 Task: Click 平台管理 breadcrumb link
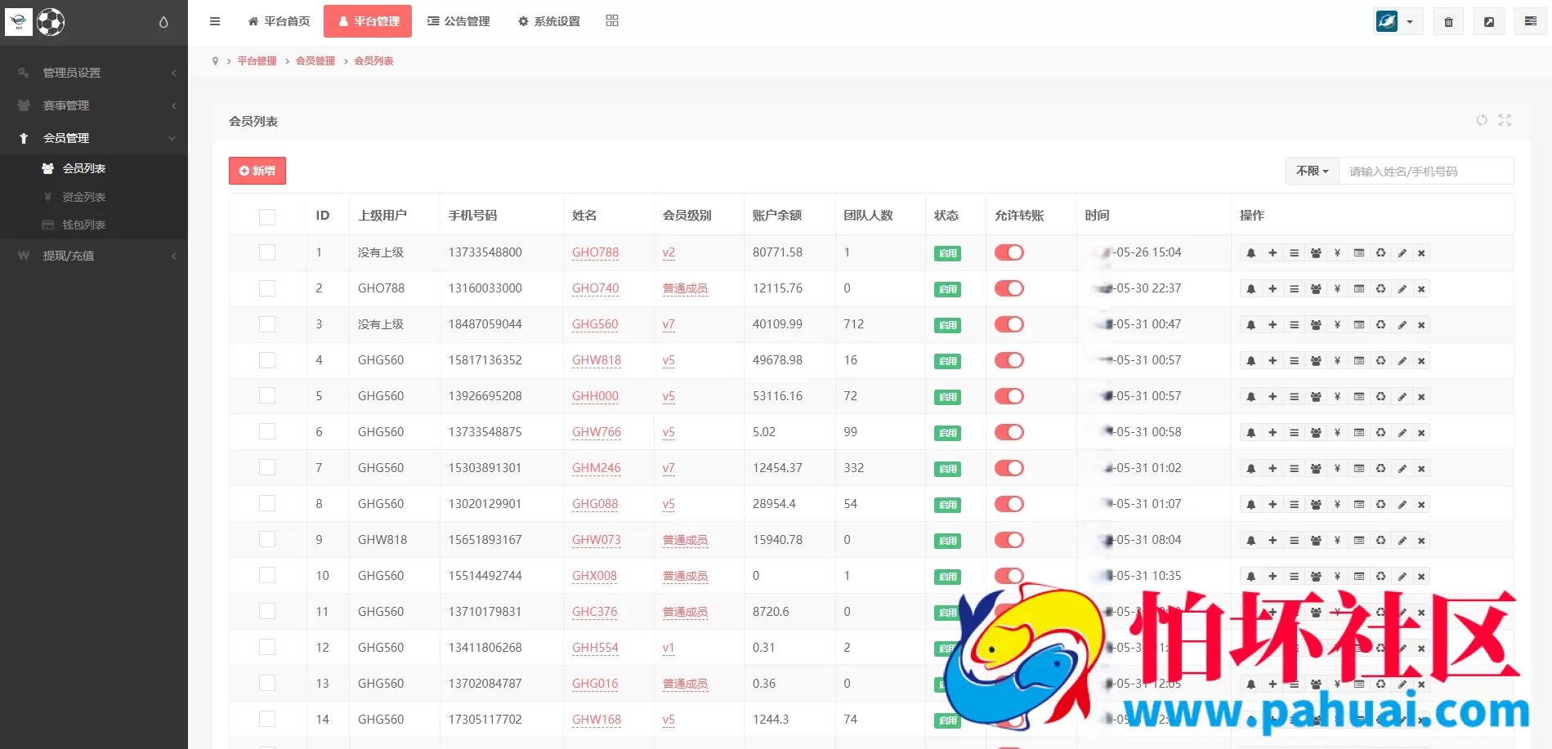coord(257,61)
